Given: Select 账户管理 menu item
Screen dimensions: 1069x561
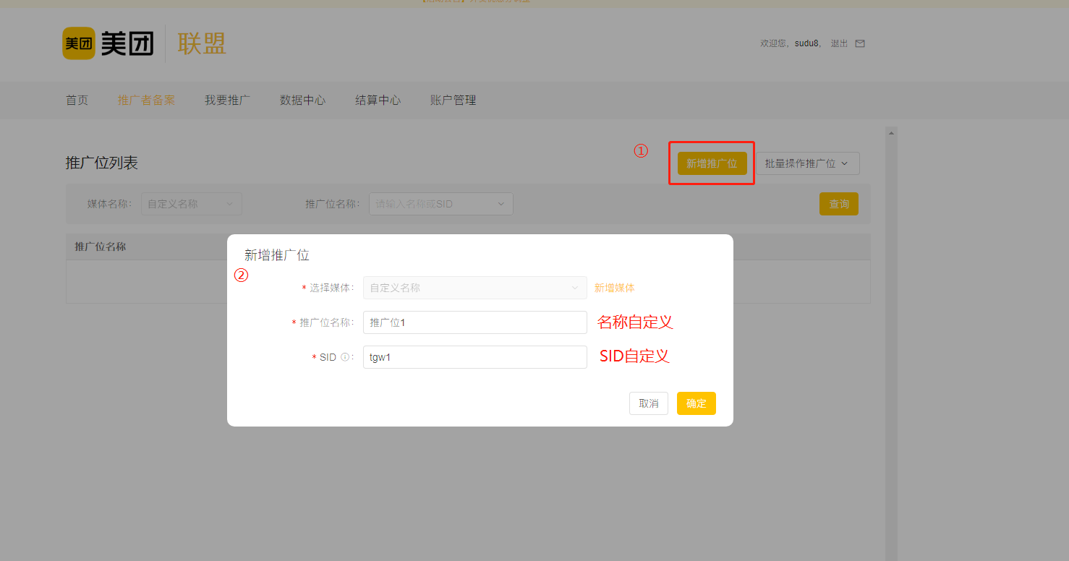Looking at the screenshot, I should tap(453, 100).
